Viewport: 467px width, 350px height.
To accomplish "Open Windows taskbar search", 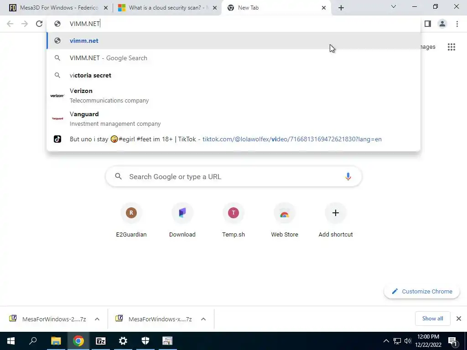I will pos(33,341).
